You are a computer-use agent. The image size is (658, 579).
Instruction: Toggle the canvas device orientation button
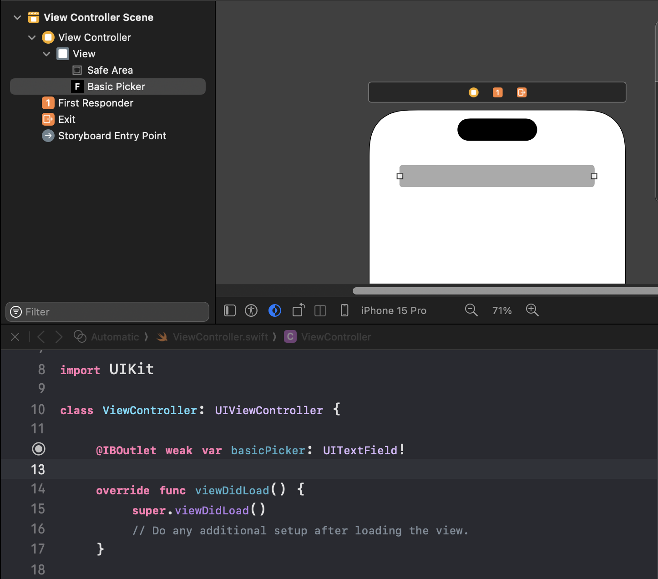point(299,310)
